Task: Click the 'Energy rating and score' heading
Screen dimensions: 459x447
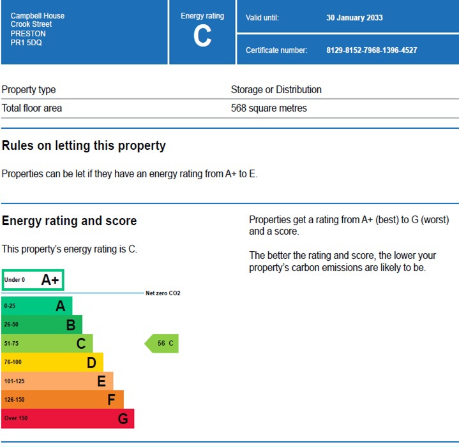Action: pyautogui.click(x=69, y=221)
